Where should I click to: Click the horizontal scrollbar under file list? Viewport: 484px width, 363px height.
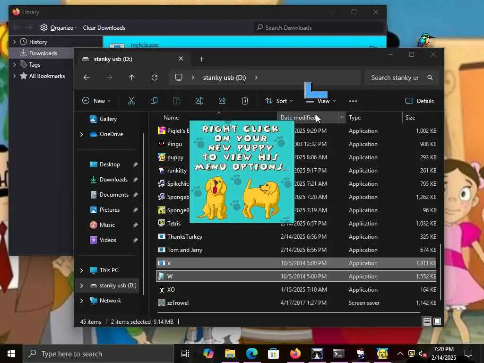(290, 312)
